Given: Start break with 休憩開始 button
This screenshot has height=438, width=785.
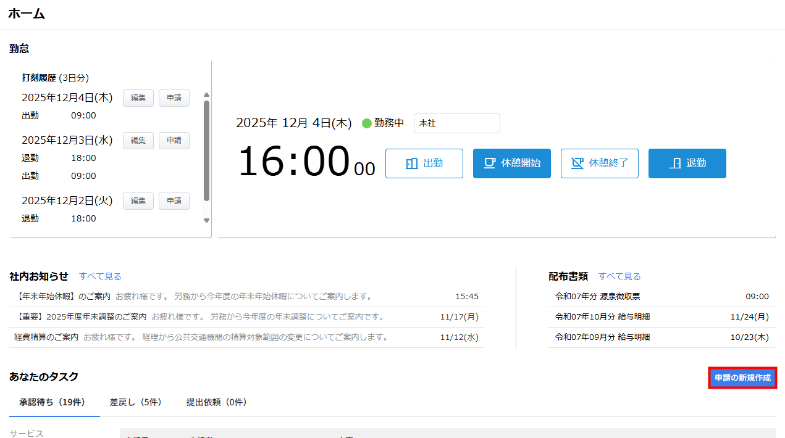Looking at the screenshot, I should tap(511, 163).
